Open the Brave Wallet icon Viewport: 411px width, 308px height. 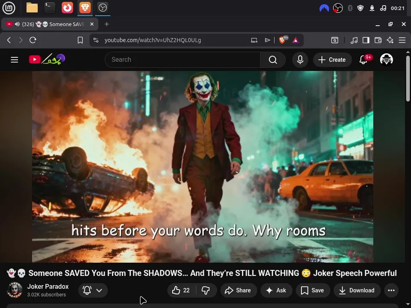[378, 40]
